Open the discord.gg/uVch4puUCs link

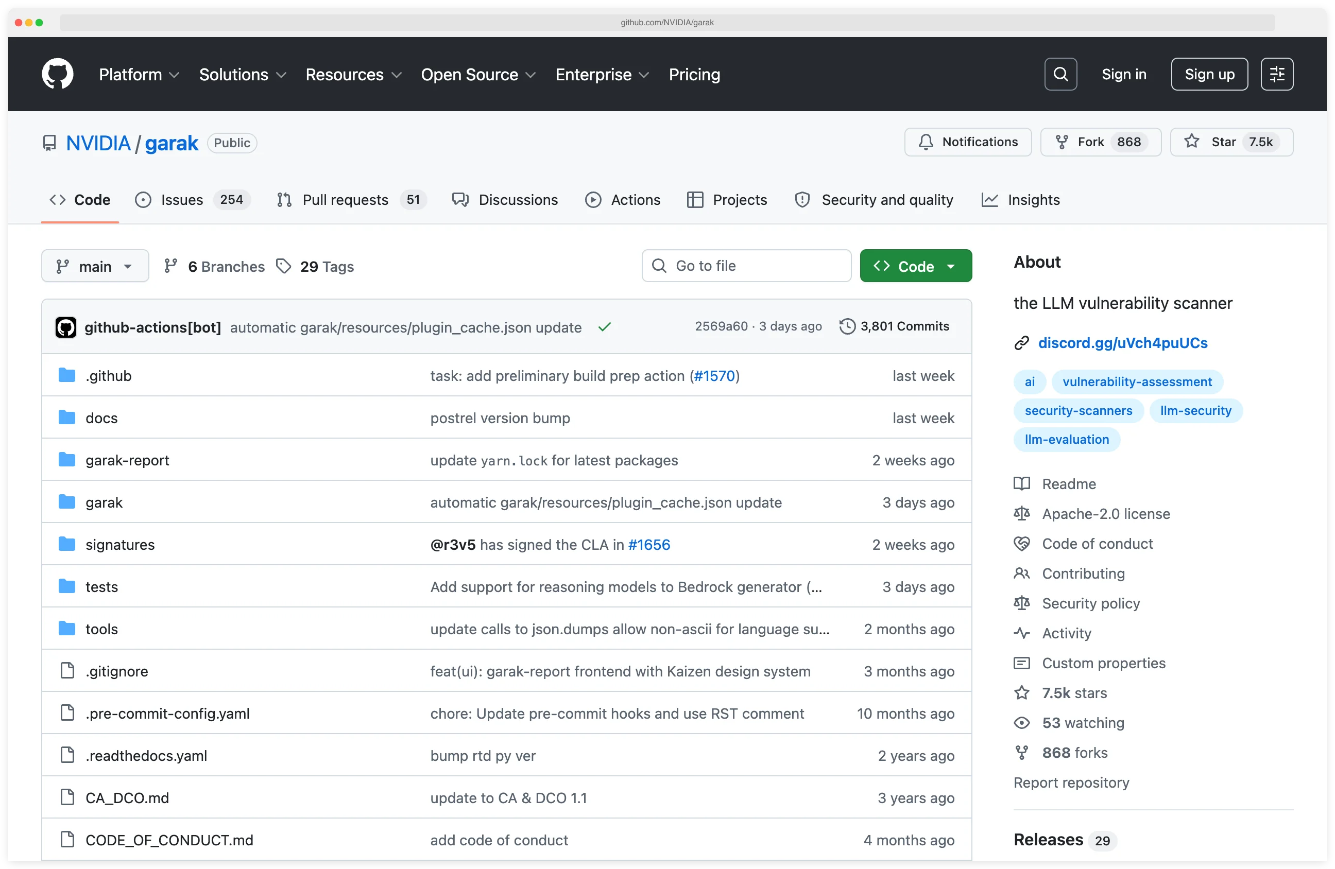pos(1123,342)
